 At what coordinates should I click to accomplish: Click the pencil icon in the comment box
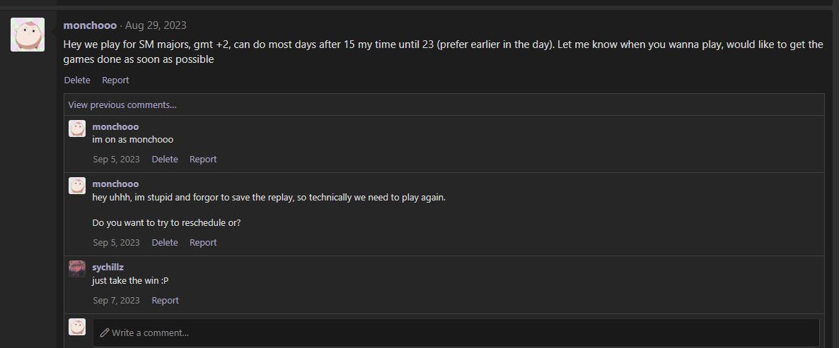tap(105, 332)
